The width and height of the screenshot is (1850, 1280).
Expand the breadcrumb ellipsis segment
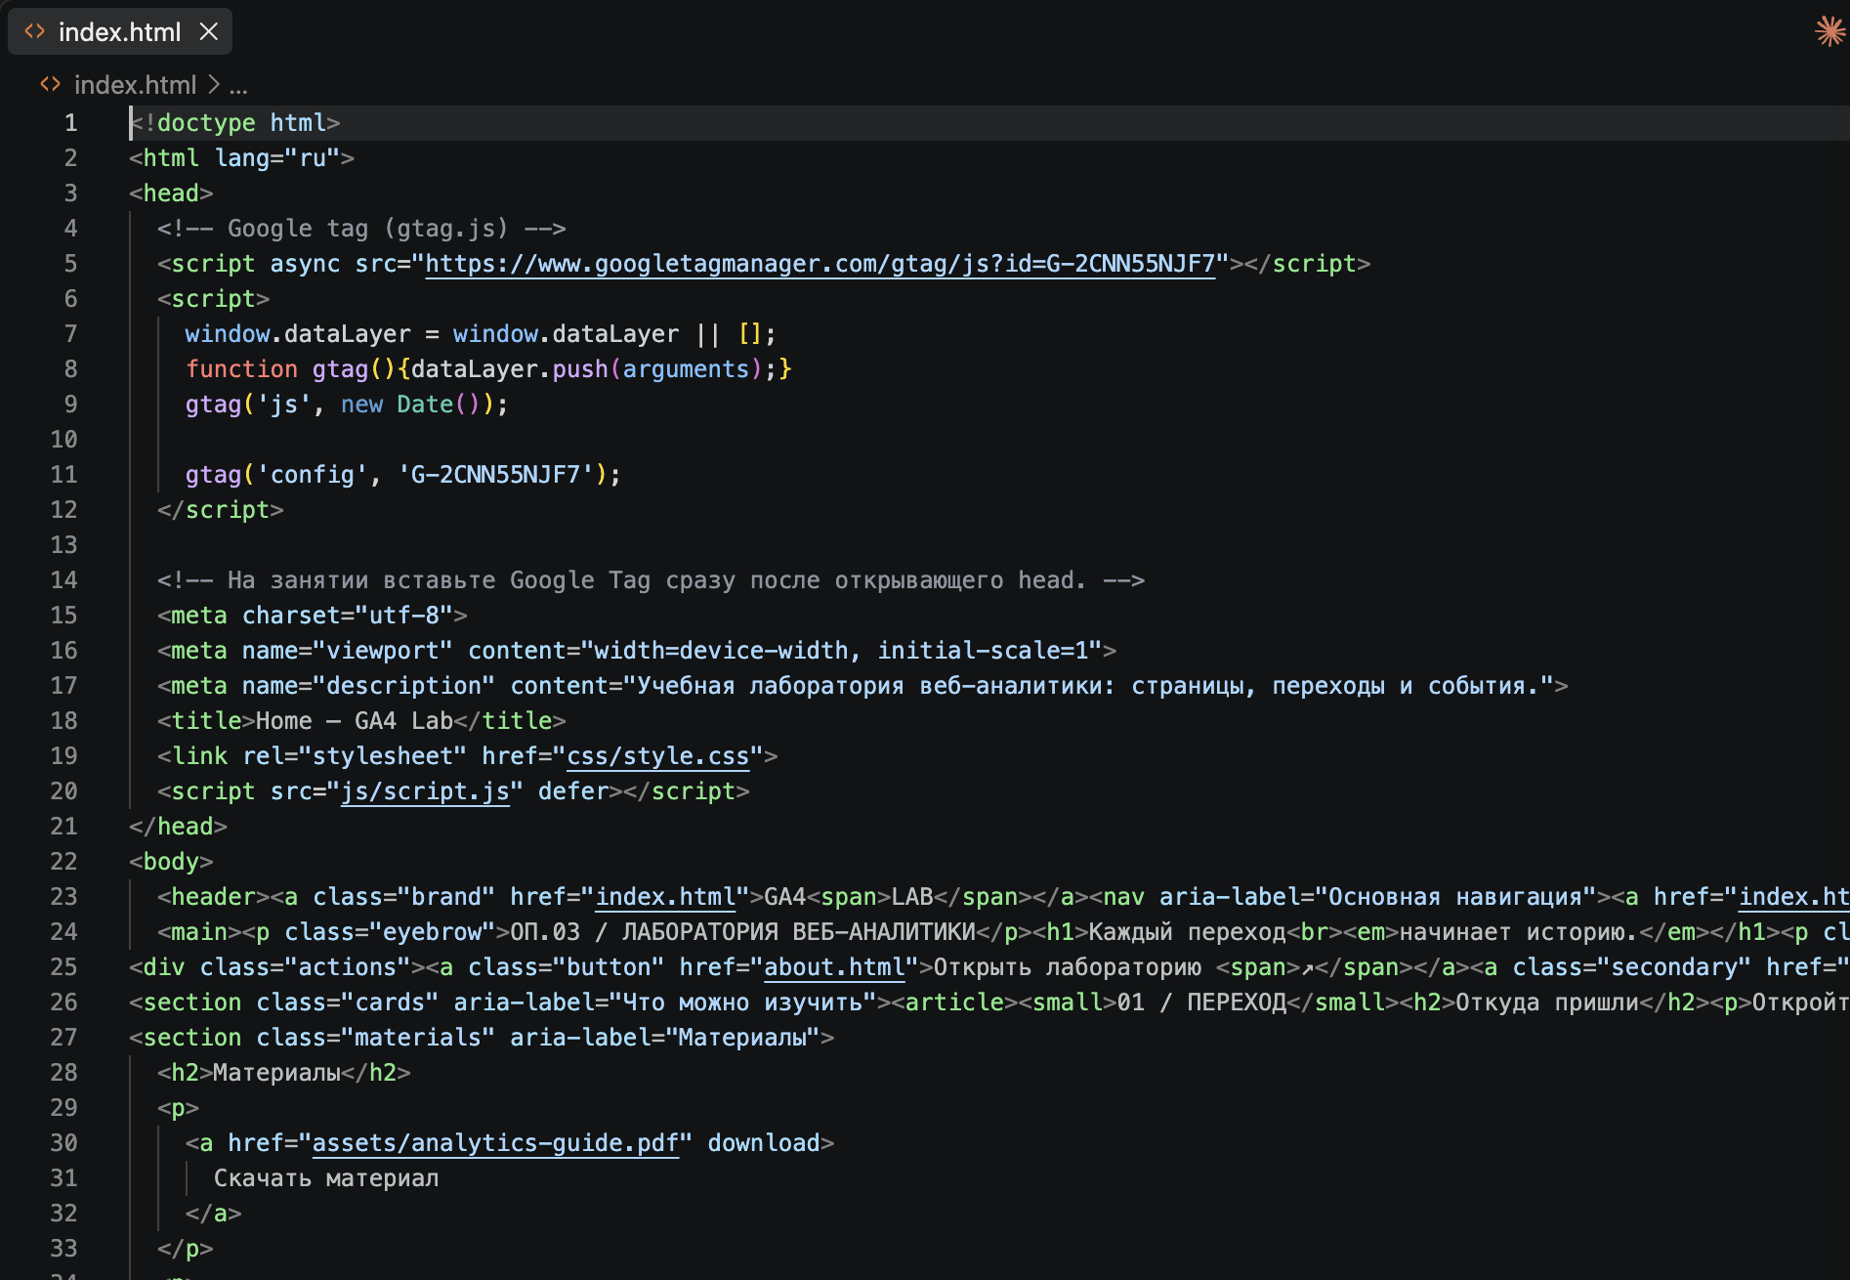point(238,86)
